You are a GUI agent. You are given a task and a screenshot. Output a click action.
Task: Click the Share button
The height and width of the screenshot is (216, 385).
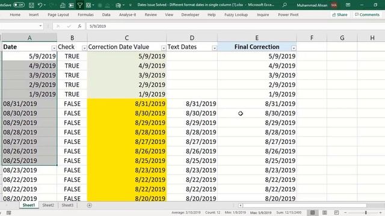pos(340,14)
